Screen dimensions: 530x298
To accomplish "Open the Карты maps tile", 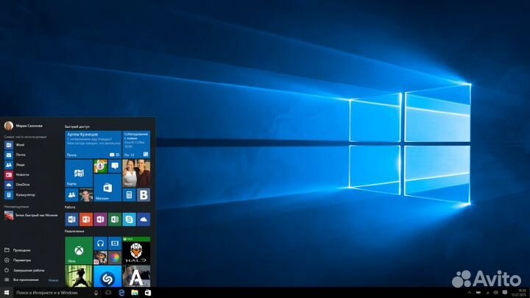I will click(x=79, y=174).
